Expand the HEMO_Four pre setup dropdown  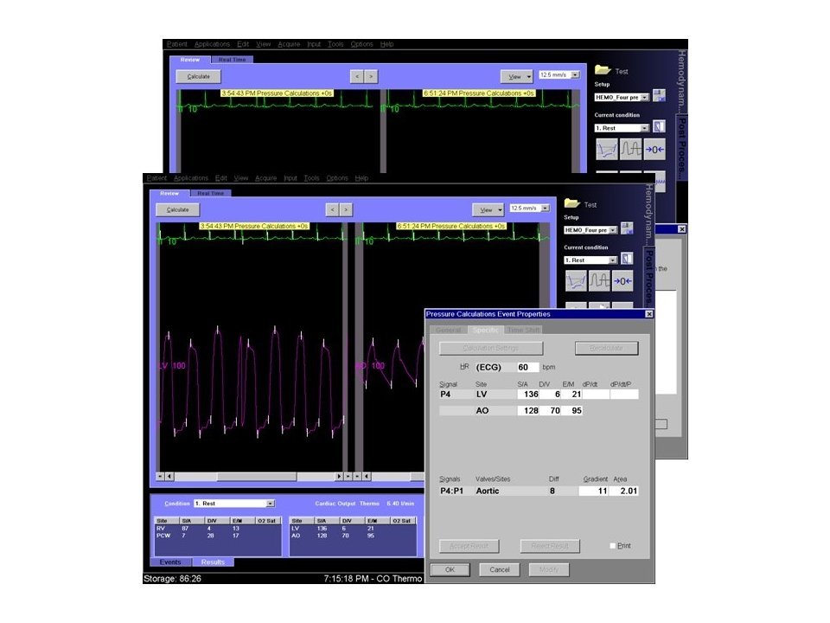point(613,230)
